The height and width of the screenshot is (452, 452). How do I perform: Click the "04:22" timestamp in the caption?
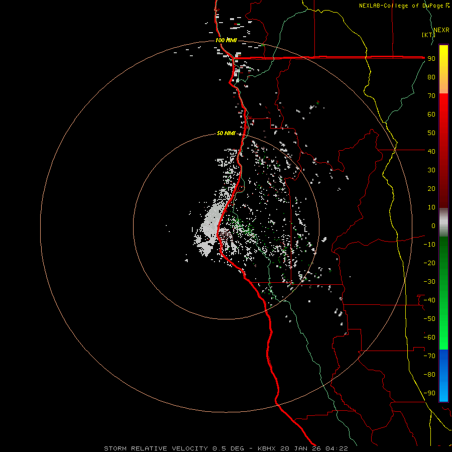pyautogui.click(x=336, y=448)
